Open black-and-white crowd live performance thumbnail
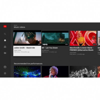Image resolution: width=100 pixels, height=100 pixels. 83,72
